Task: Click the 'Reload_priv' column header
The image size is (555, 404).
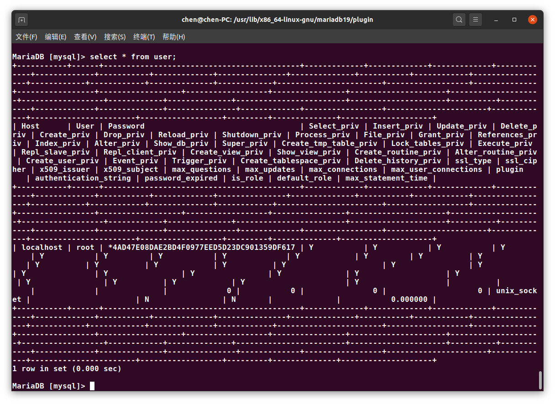Action: [x=183, y=135]
